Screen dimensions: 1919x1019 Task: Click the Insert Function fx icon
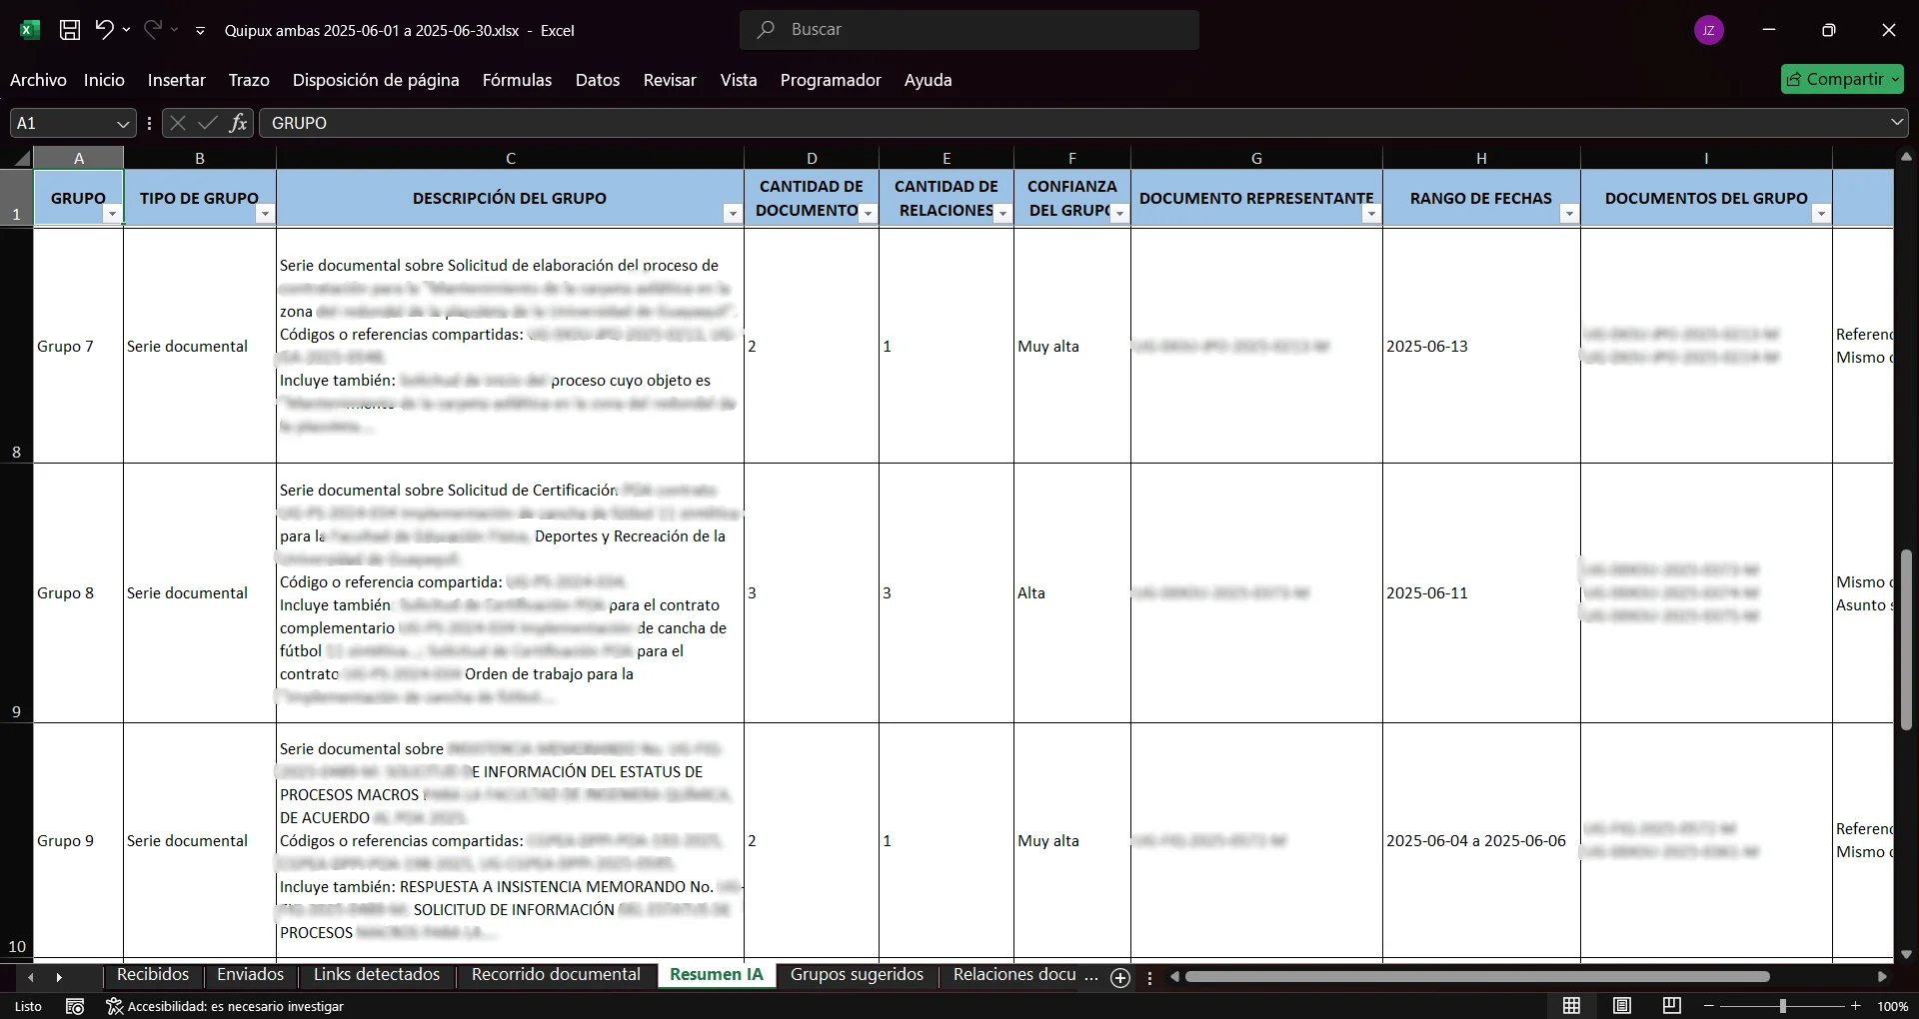238,123
